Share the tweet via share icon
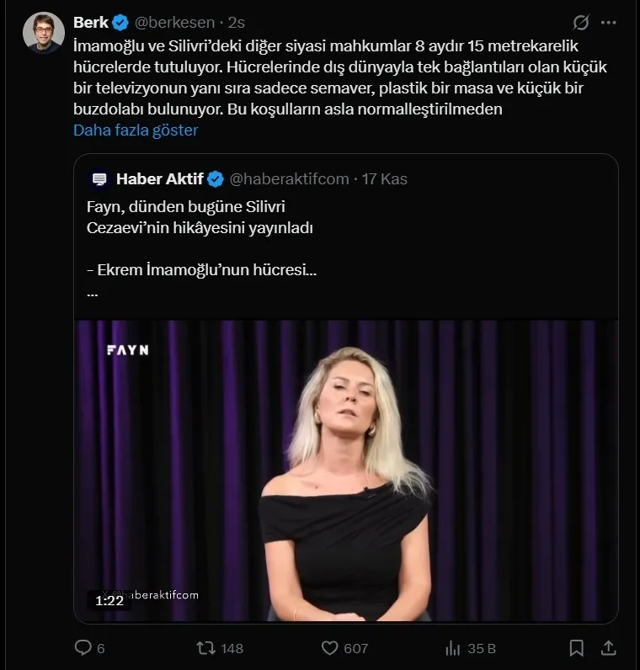This screenshot has height=670, width=640. tap(609, 647)
